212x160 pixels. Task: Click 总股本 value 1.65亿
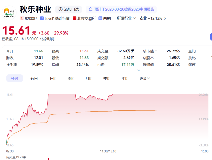coord(174,58)
